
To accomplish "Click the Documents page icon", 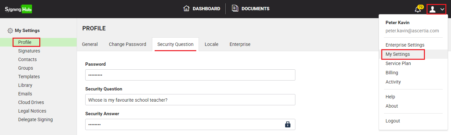I will click(x=235, y=9).
